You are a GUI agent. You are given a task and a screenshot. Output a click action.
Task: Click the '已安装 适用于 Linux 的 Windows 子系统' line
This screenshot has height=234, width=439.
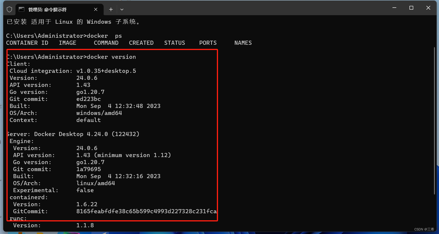coord(73,22)
